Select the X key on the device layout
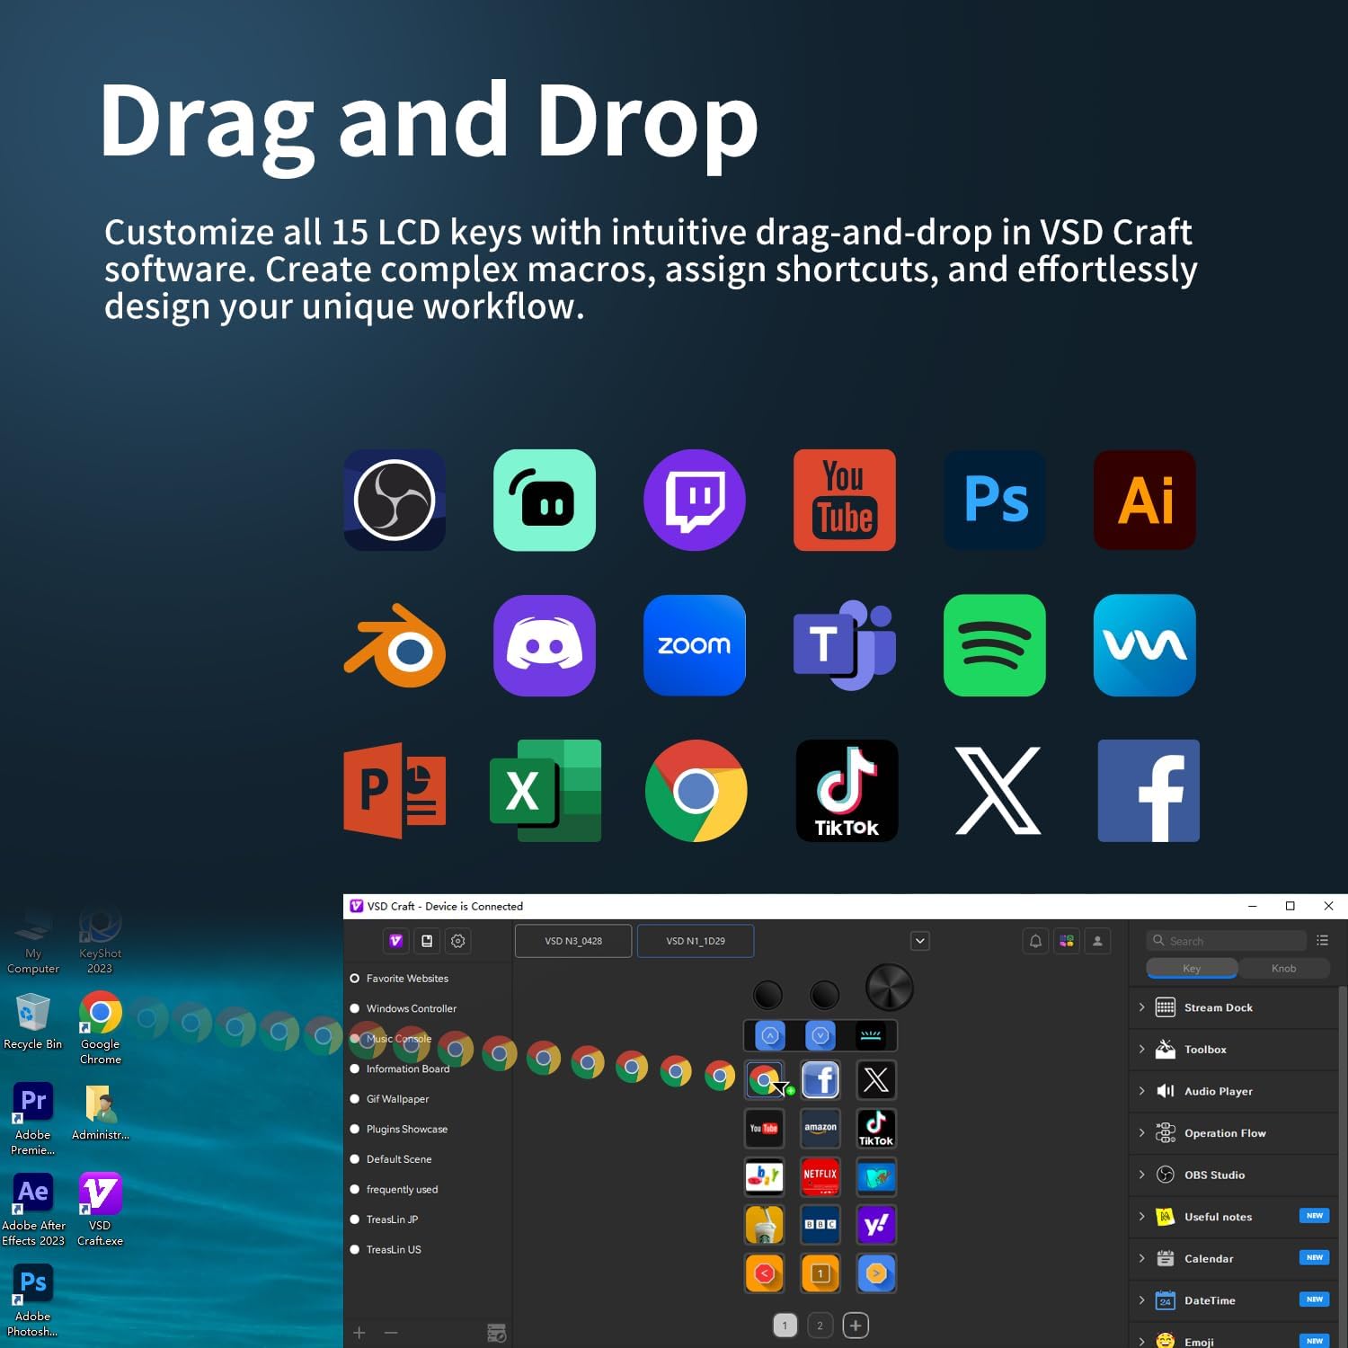Screen dimensions: 1348x1348 [x=876, y=1080]
